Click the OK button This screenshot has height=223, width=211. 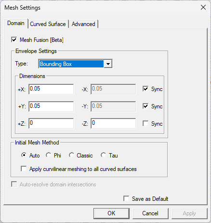point(111,213)
